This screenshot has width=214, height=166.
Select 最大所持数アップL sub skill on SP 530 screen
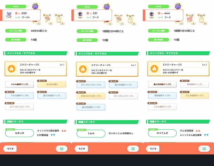[52, 96]
